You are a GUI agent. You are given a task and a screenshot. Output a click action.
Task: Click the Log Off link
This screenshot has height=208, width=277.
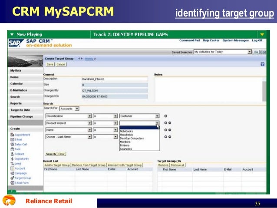(257, 40)
